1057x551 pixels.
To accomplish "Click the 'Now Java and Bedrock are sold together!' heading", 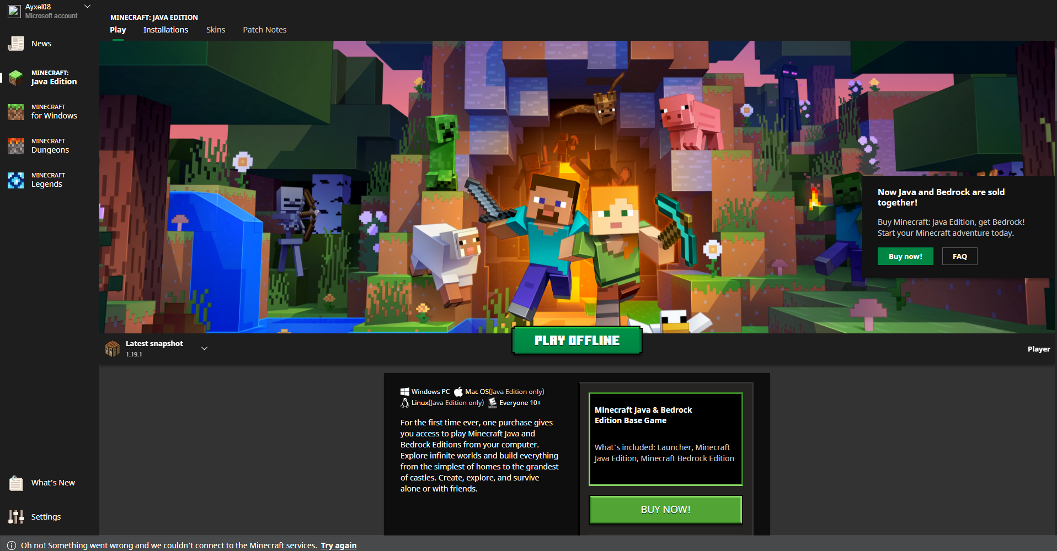I will 941,197.
